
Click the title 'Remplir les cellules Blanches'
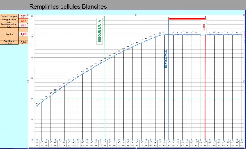pyautogui.click(x=68, y=6)
